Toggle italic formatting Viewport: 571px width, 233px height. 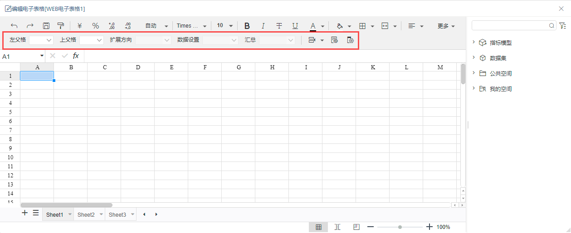pyautogui.click(x=263, y=26)
